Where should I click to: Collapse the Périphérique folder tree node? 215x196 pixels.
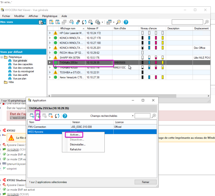2,57
